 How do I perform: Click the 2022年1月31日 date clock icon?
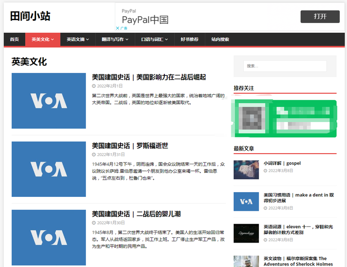coord(94,155)
